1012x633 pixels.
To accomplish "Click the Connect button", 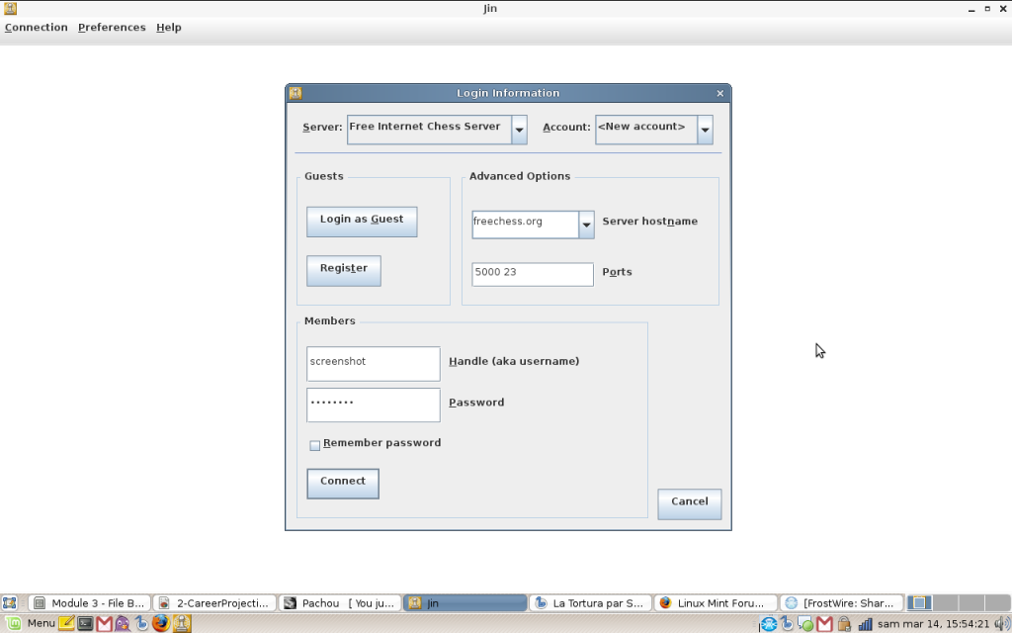I will click(x=343, y=484).
